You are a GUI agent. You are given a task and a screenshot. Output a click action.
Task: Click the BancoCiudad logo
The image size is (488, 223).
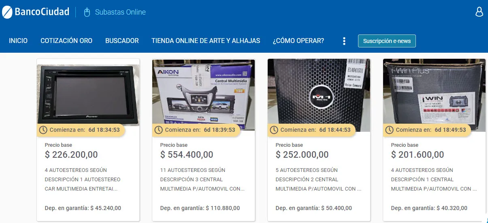(x=36, y=12)
